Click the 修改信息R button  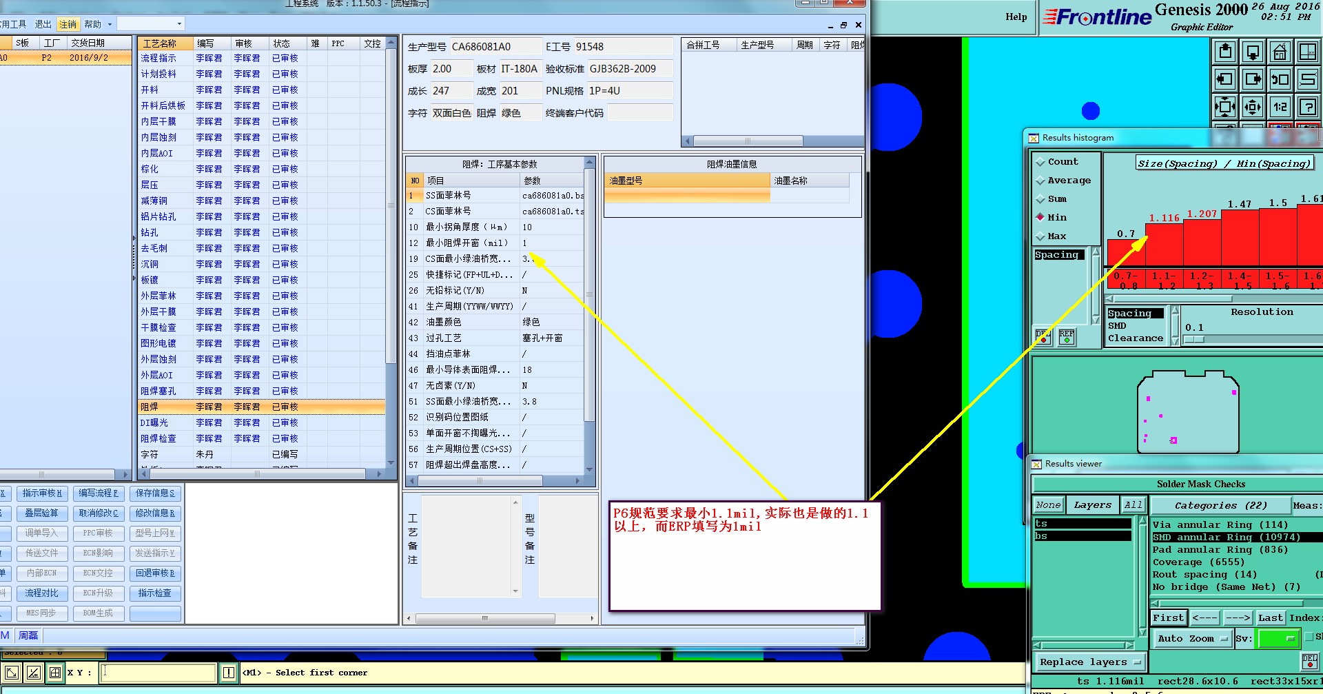coord(155,513)
